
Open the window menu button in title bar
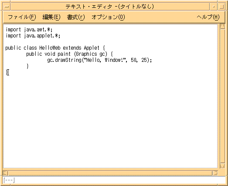[x=7, y=7]
